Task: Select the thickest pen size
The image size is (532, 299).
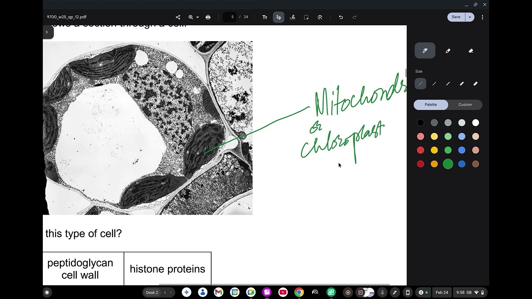Action: 475,83
